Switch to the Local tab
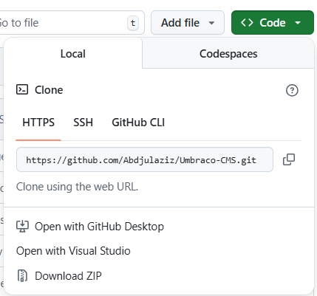Image resolution: width=317 pixels, height=296 pixels. click(x=73, y=54)
